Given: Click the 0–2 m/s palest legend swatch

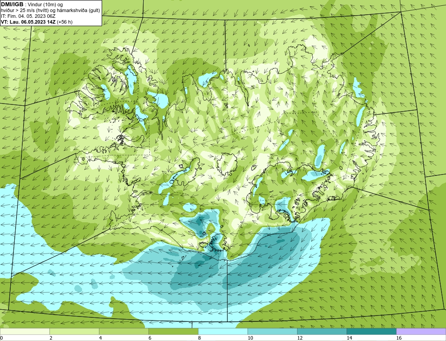Looking at the screenshot, I should pyautogui.click(x=25, y=331).
